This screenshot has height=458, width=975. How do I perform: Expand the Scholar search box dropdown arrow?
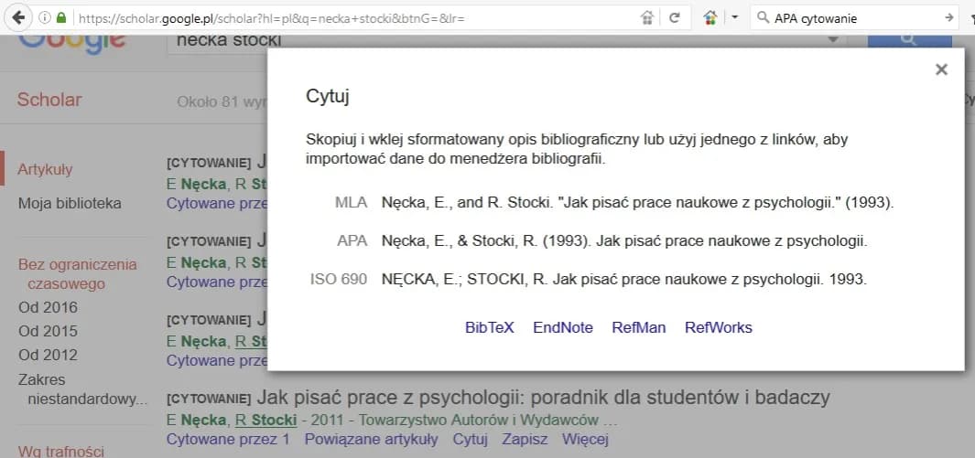pyautogui.click(x=833, y=40)
